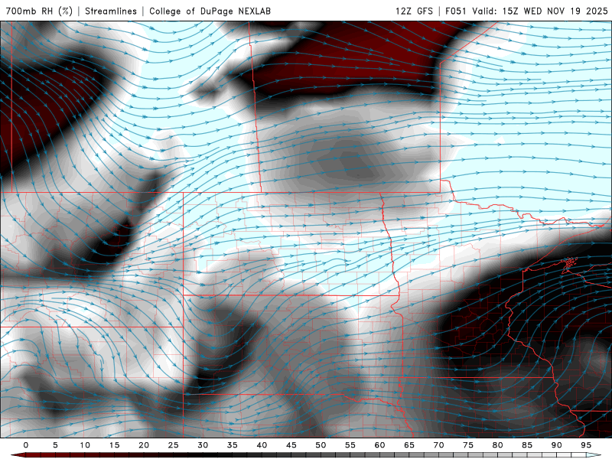
Task: Click the colorbar label "35"
Action: 233,445
